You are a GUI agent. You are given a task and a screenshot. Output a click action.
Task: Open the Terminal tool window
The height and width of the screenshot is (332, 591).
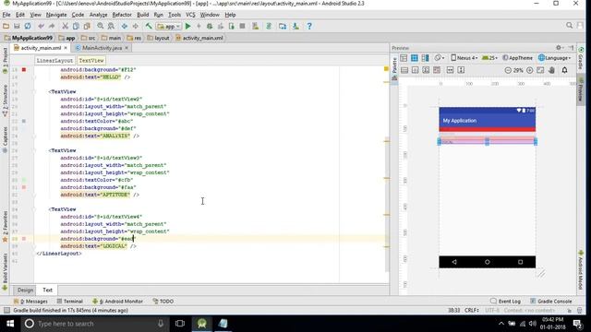click(x=70, y=302)
